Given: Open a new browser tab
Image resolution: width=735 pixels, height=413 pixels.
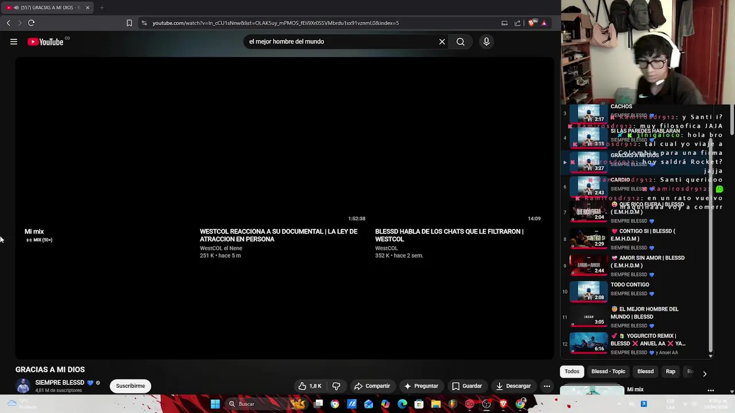Looking at the screenshot, I should pos(102,7).
